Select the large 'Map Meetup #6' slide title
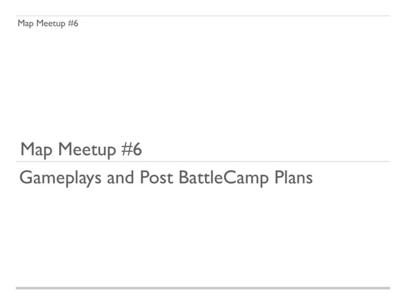406x304 pixels. click(x=81, y=150)
